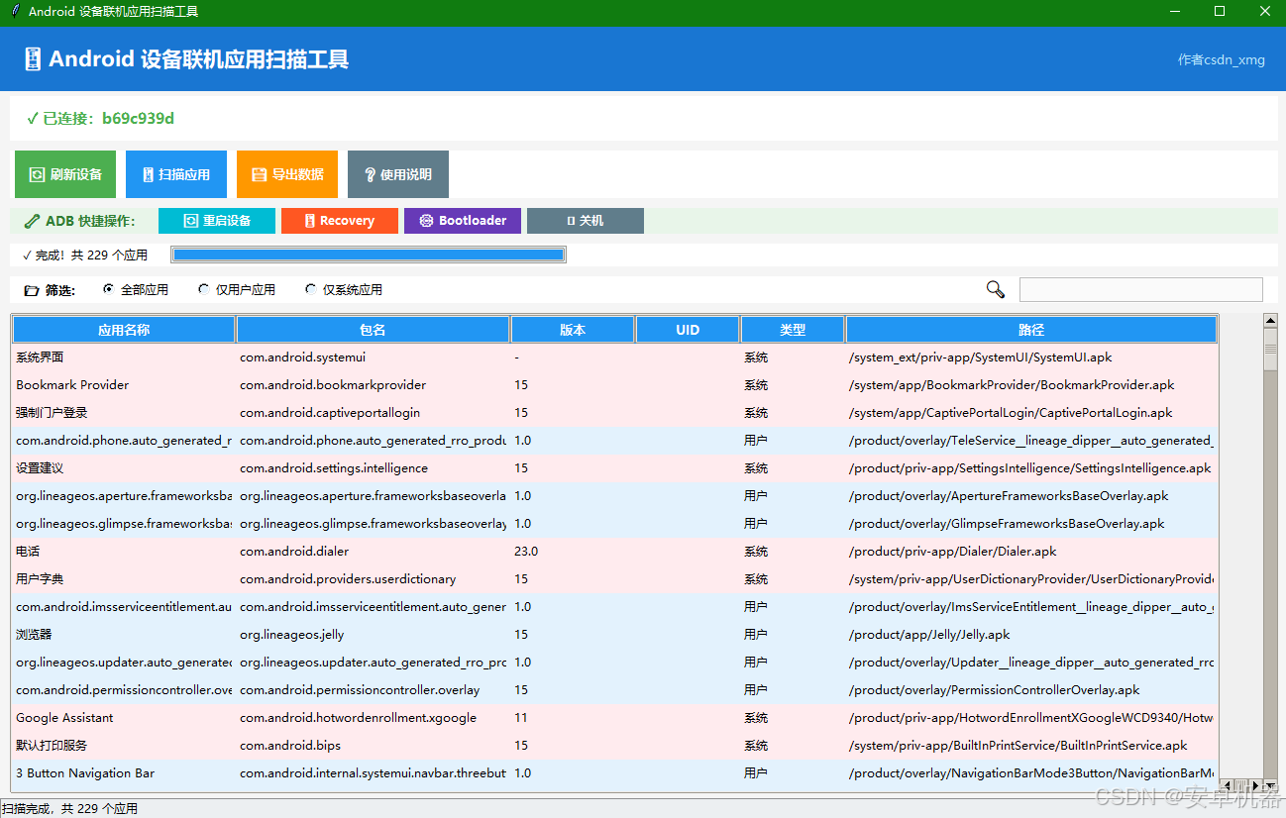Click package com.android.permissioncontroller.overlay cell
This screenshot has width=1286, height=818.
373,690
